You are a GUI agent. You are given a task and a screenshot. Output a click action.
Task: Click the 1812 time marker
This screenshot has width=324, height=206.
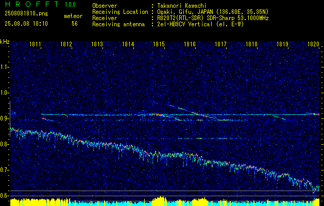click(66, 44)
